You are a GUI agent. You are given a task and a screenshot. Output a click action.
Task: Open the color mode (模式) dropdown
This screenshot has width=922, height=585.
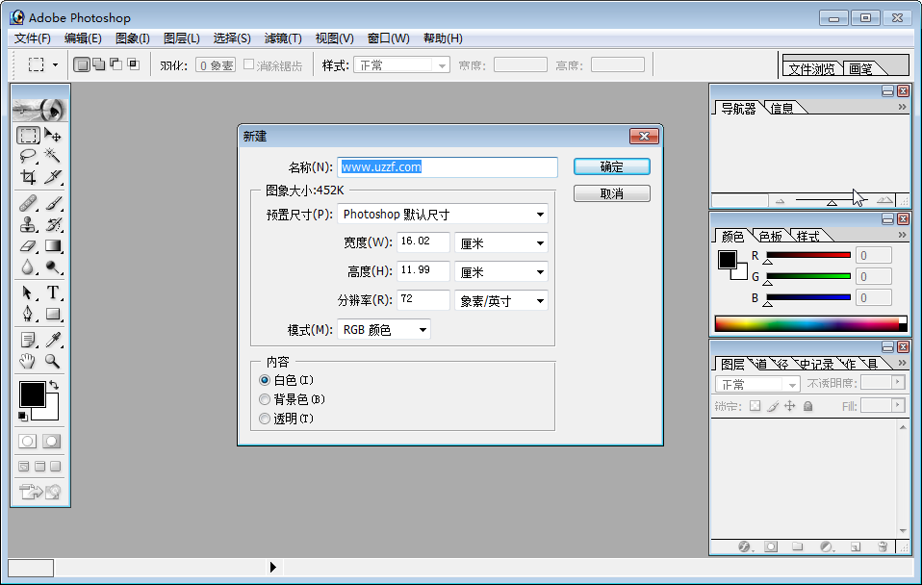pos(383,329)
